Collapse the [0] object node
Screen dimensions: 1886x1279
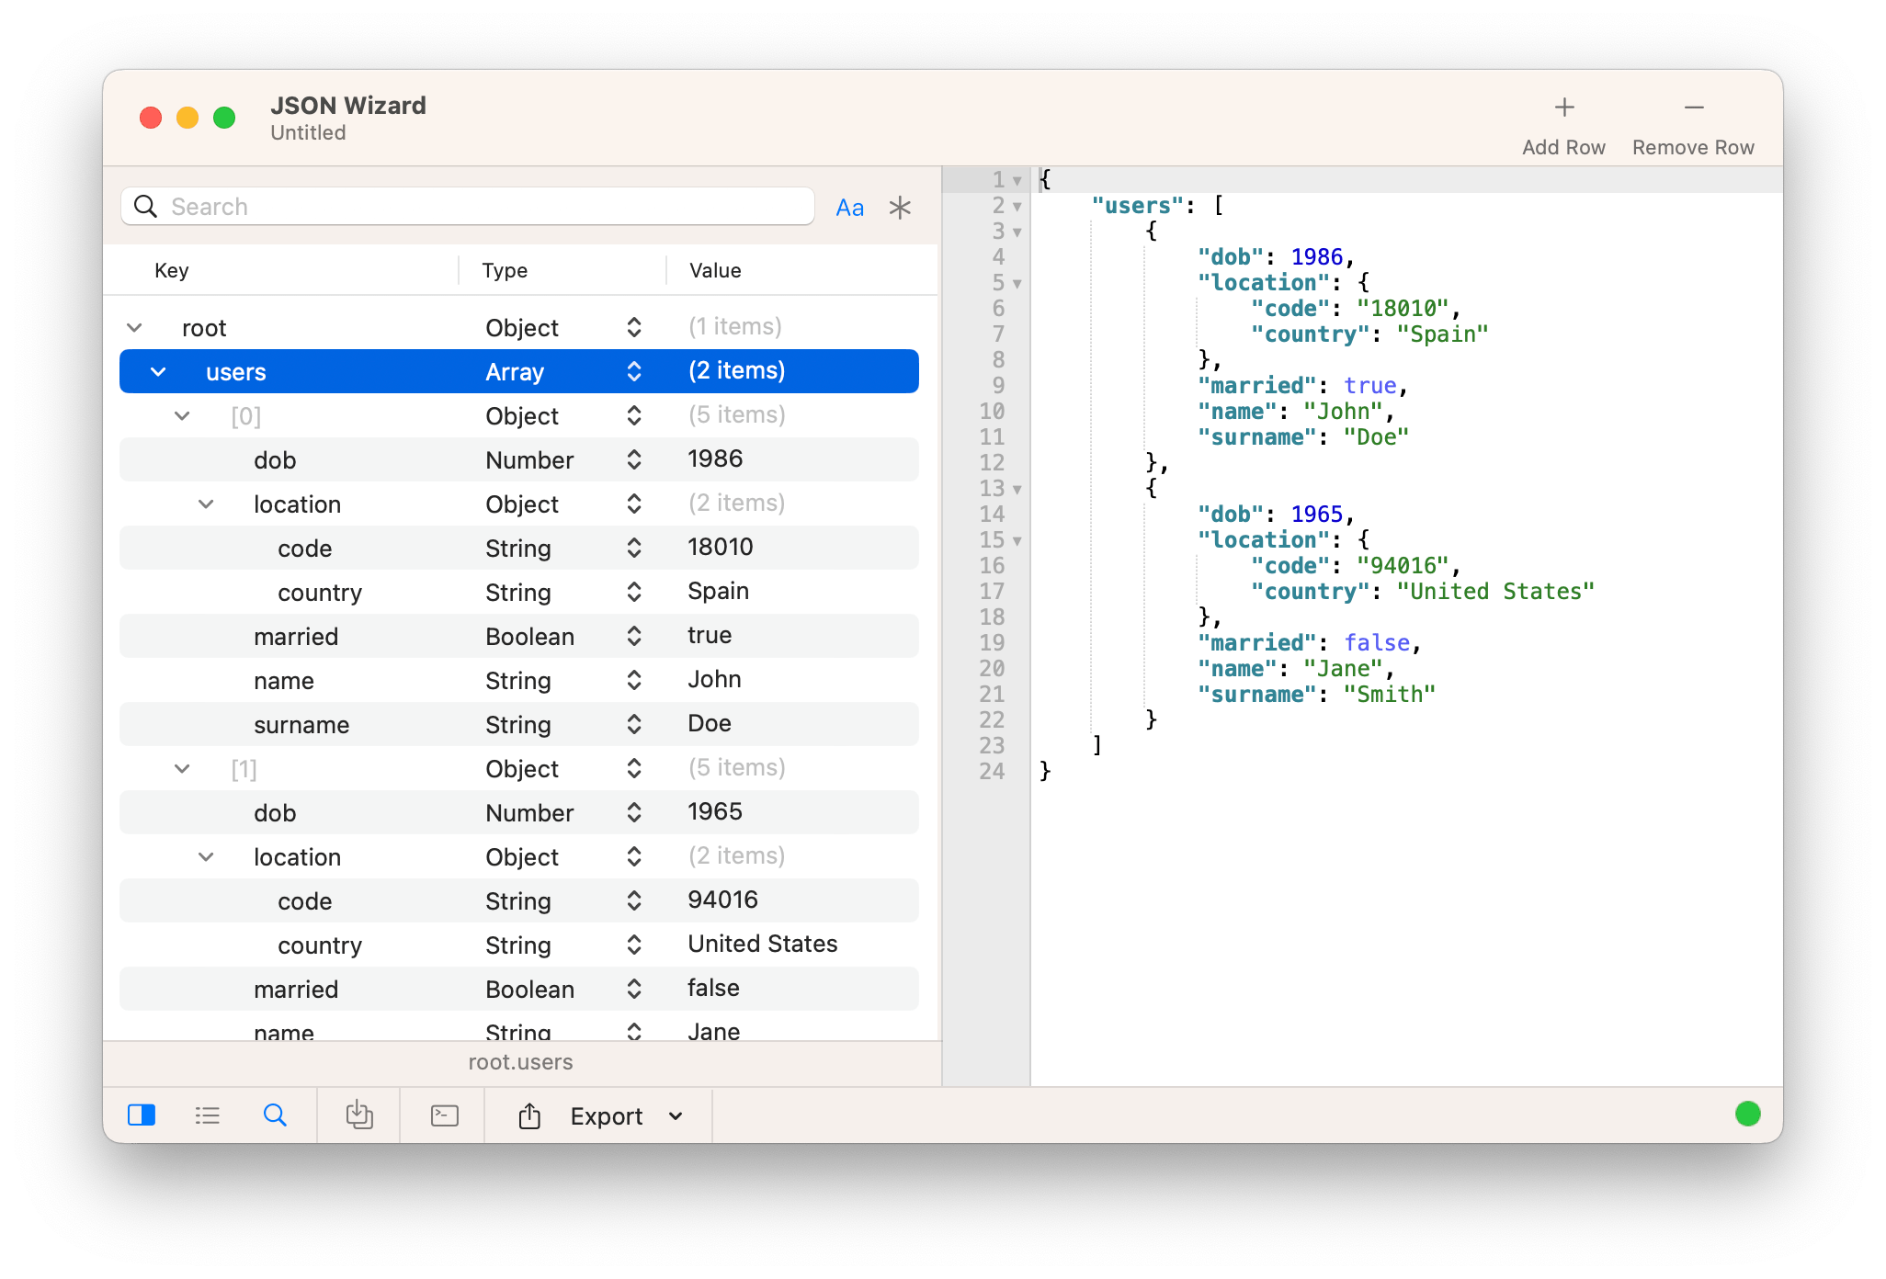pyautogui.click(x=183, y=416)
